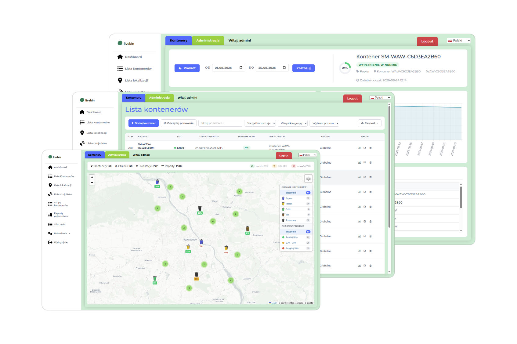Click Powrót button in detail window
Viewport: 517px width, 344px height.
187,68
